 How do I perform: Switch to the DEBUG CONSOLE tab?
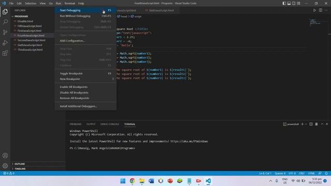click(x=110, y=124)
